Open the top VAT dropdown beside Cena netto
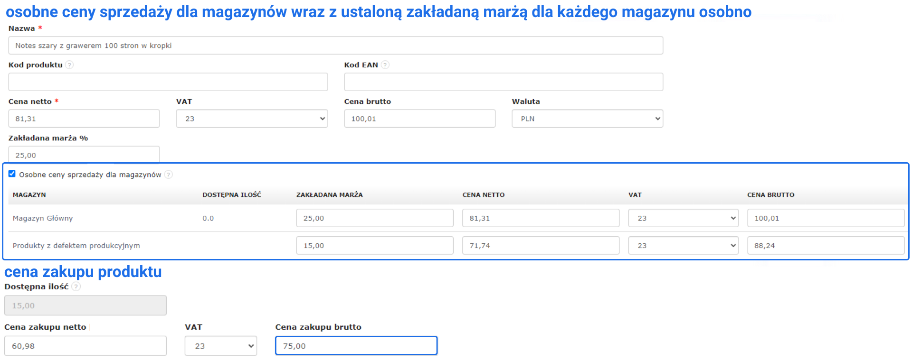Image resolution: width=912 pixels, height=360 pixels. 252,119
